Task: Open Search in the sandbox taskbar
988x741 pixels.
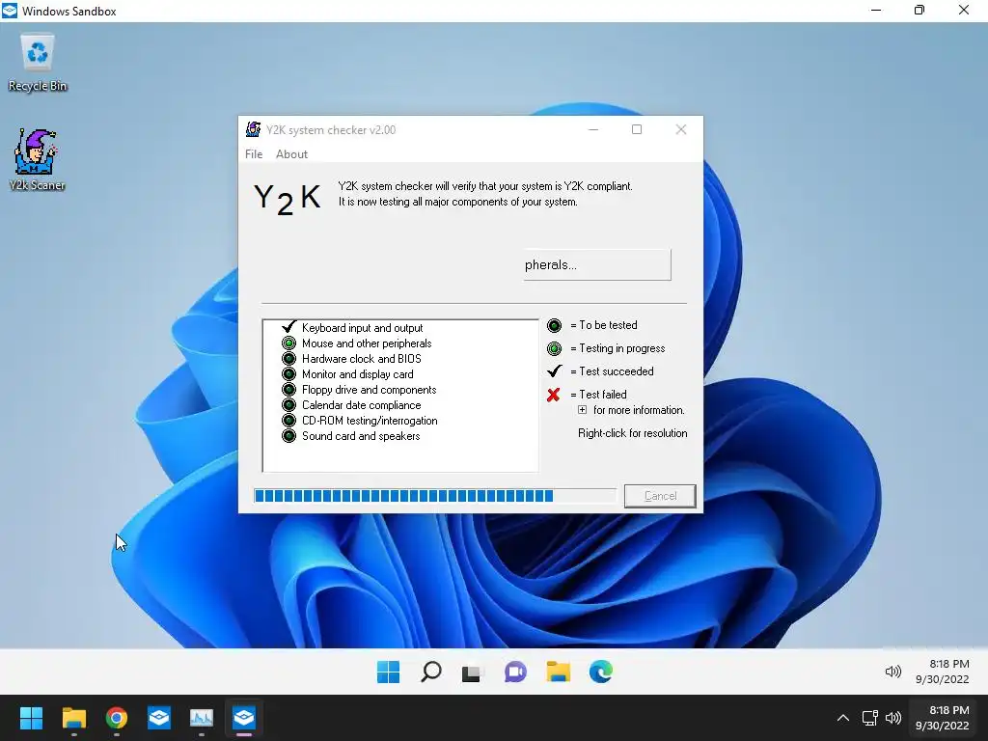Action: (x=431, y=672)
